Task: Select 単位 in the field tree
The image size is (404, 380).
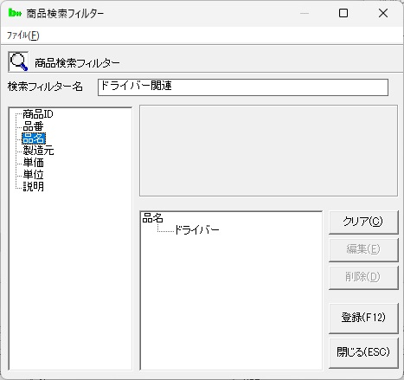Action: pos(33,175)
